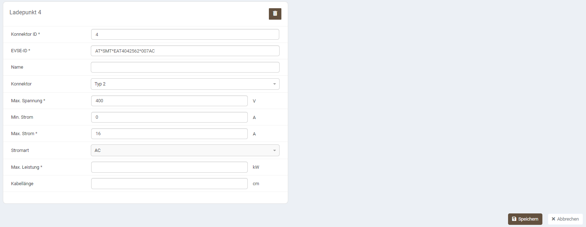
Task: Click the floppy disk icon on Speichern
Action: 514,219
